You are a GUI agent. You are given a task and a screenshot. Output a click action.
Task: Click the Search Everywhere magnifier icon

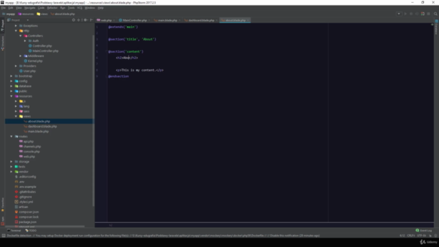436,14
